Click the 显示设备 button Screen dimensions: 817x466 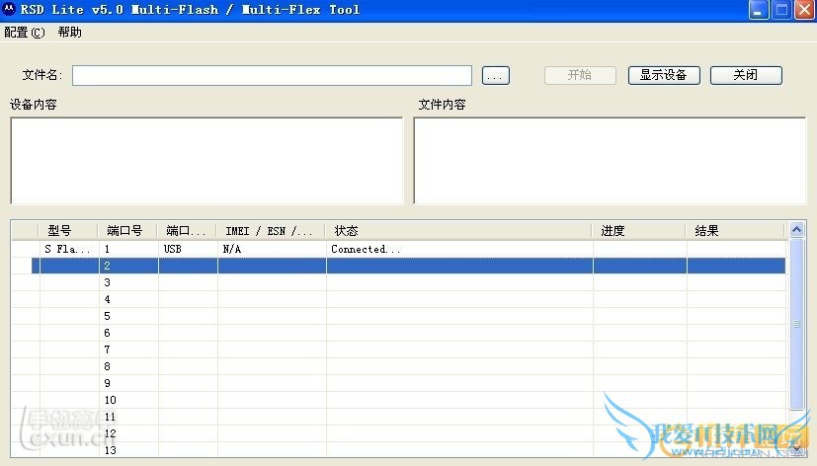pos(664,75)
